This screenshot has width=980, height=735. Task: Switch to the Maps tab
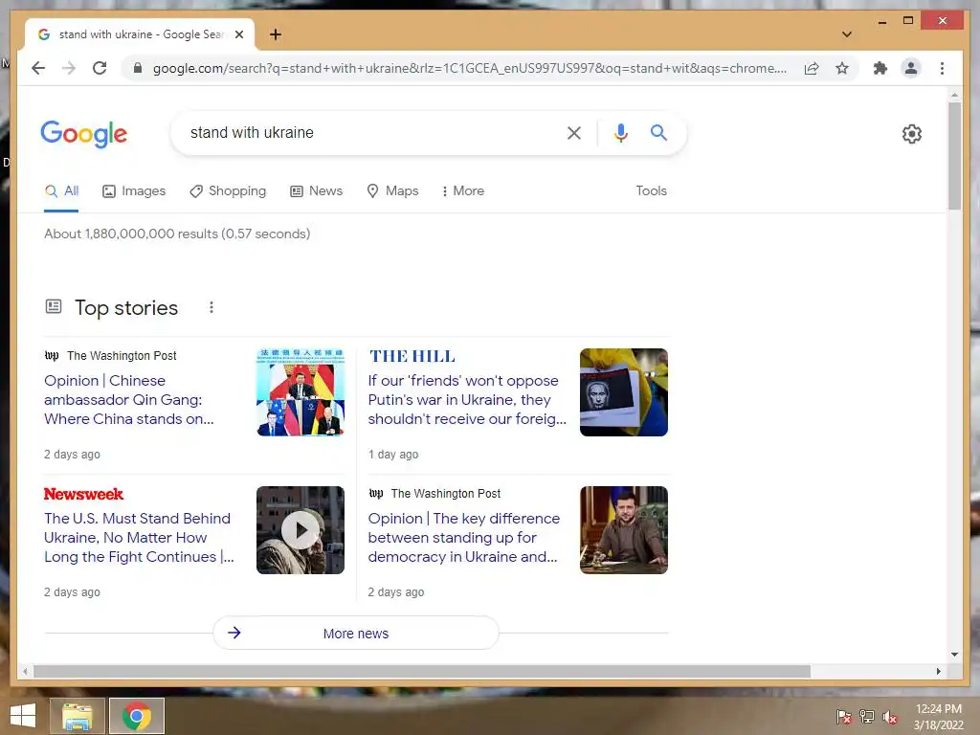(x=392, y=191)
